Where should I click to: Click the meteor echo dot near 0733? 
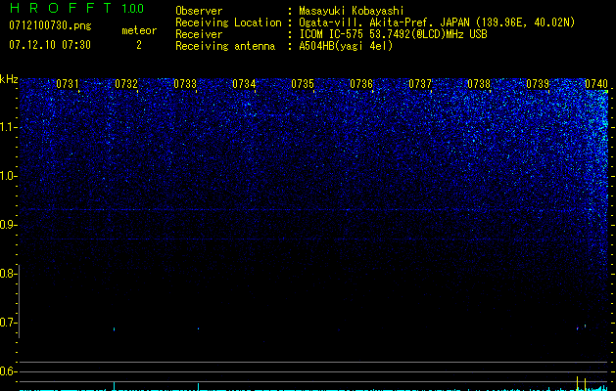click(x=198, y=328)
